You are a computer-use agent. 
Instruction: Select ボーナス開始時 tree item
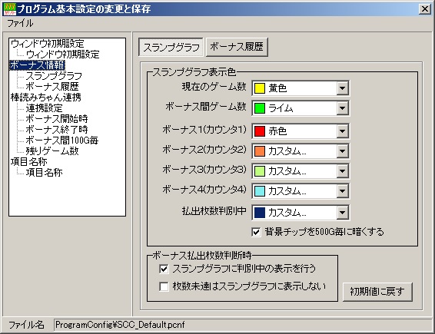click(57, 119)
